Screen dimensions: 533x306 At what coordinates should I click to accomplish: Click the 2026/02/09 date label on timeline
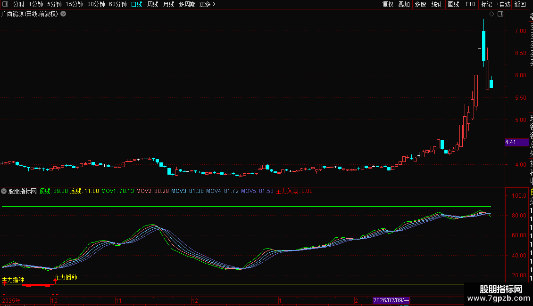click(391, 300)
